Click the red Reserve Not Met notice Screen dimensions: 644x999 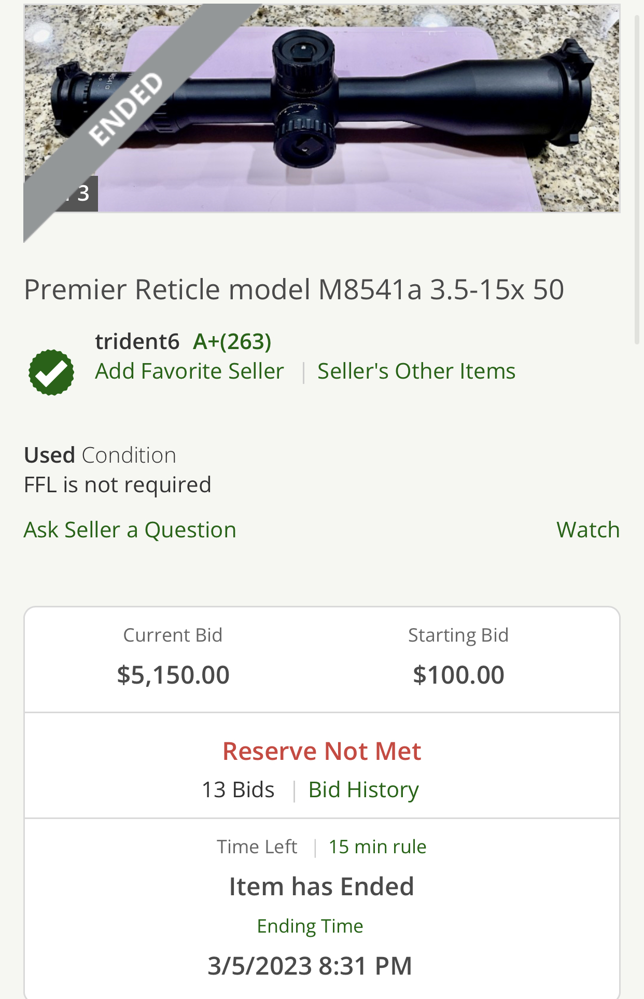click(x=321, y=752)
